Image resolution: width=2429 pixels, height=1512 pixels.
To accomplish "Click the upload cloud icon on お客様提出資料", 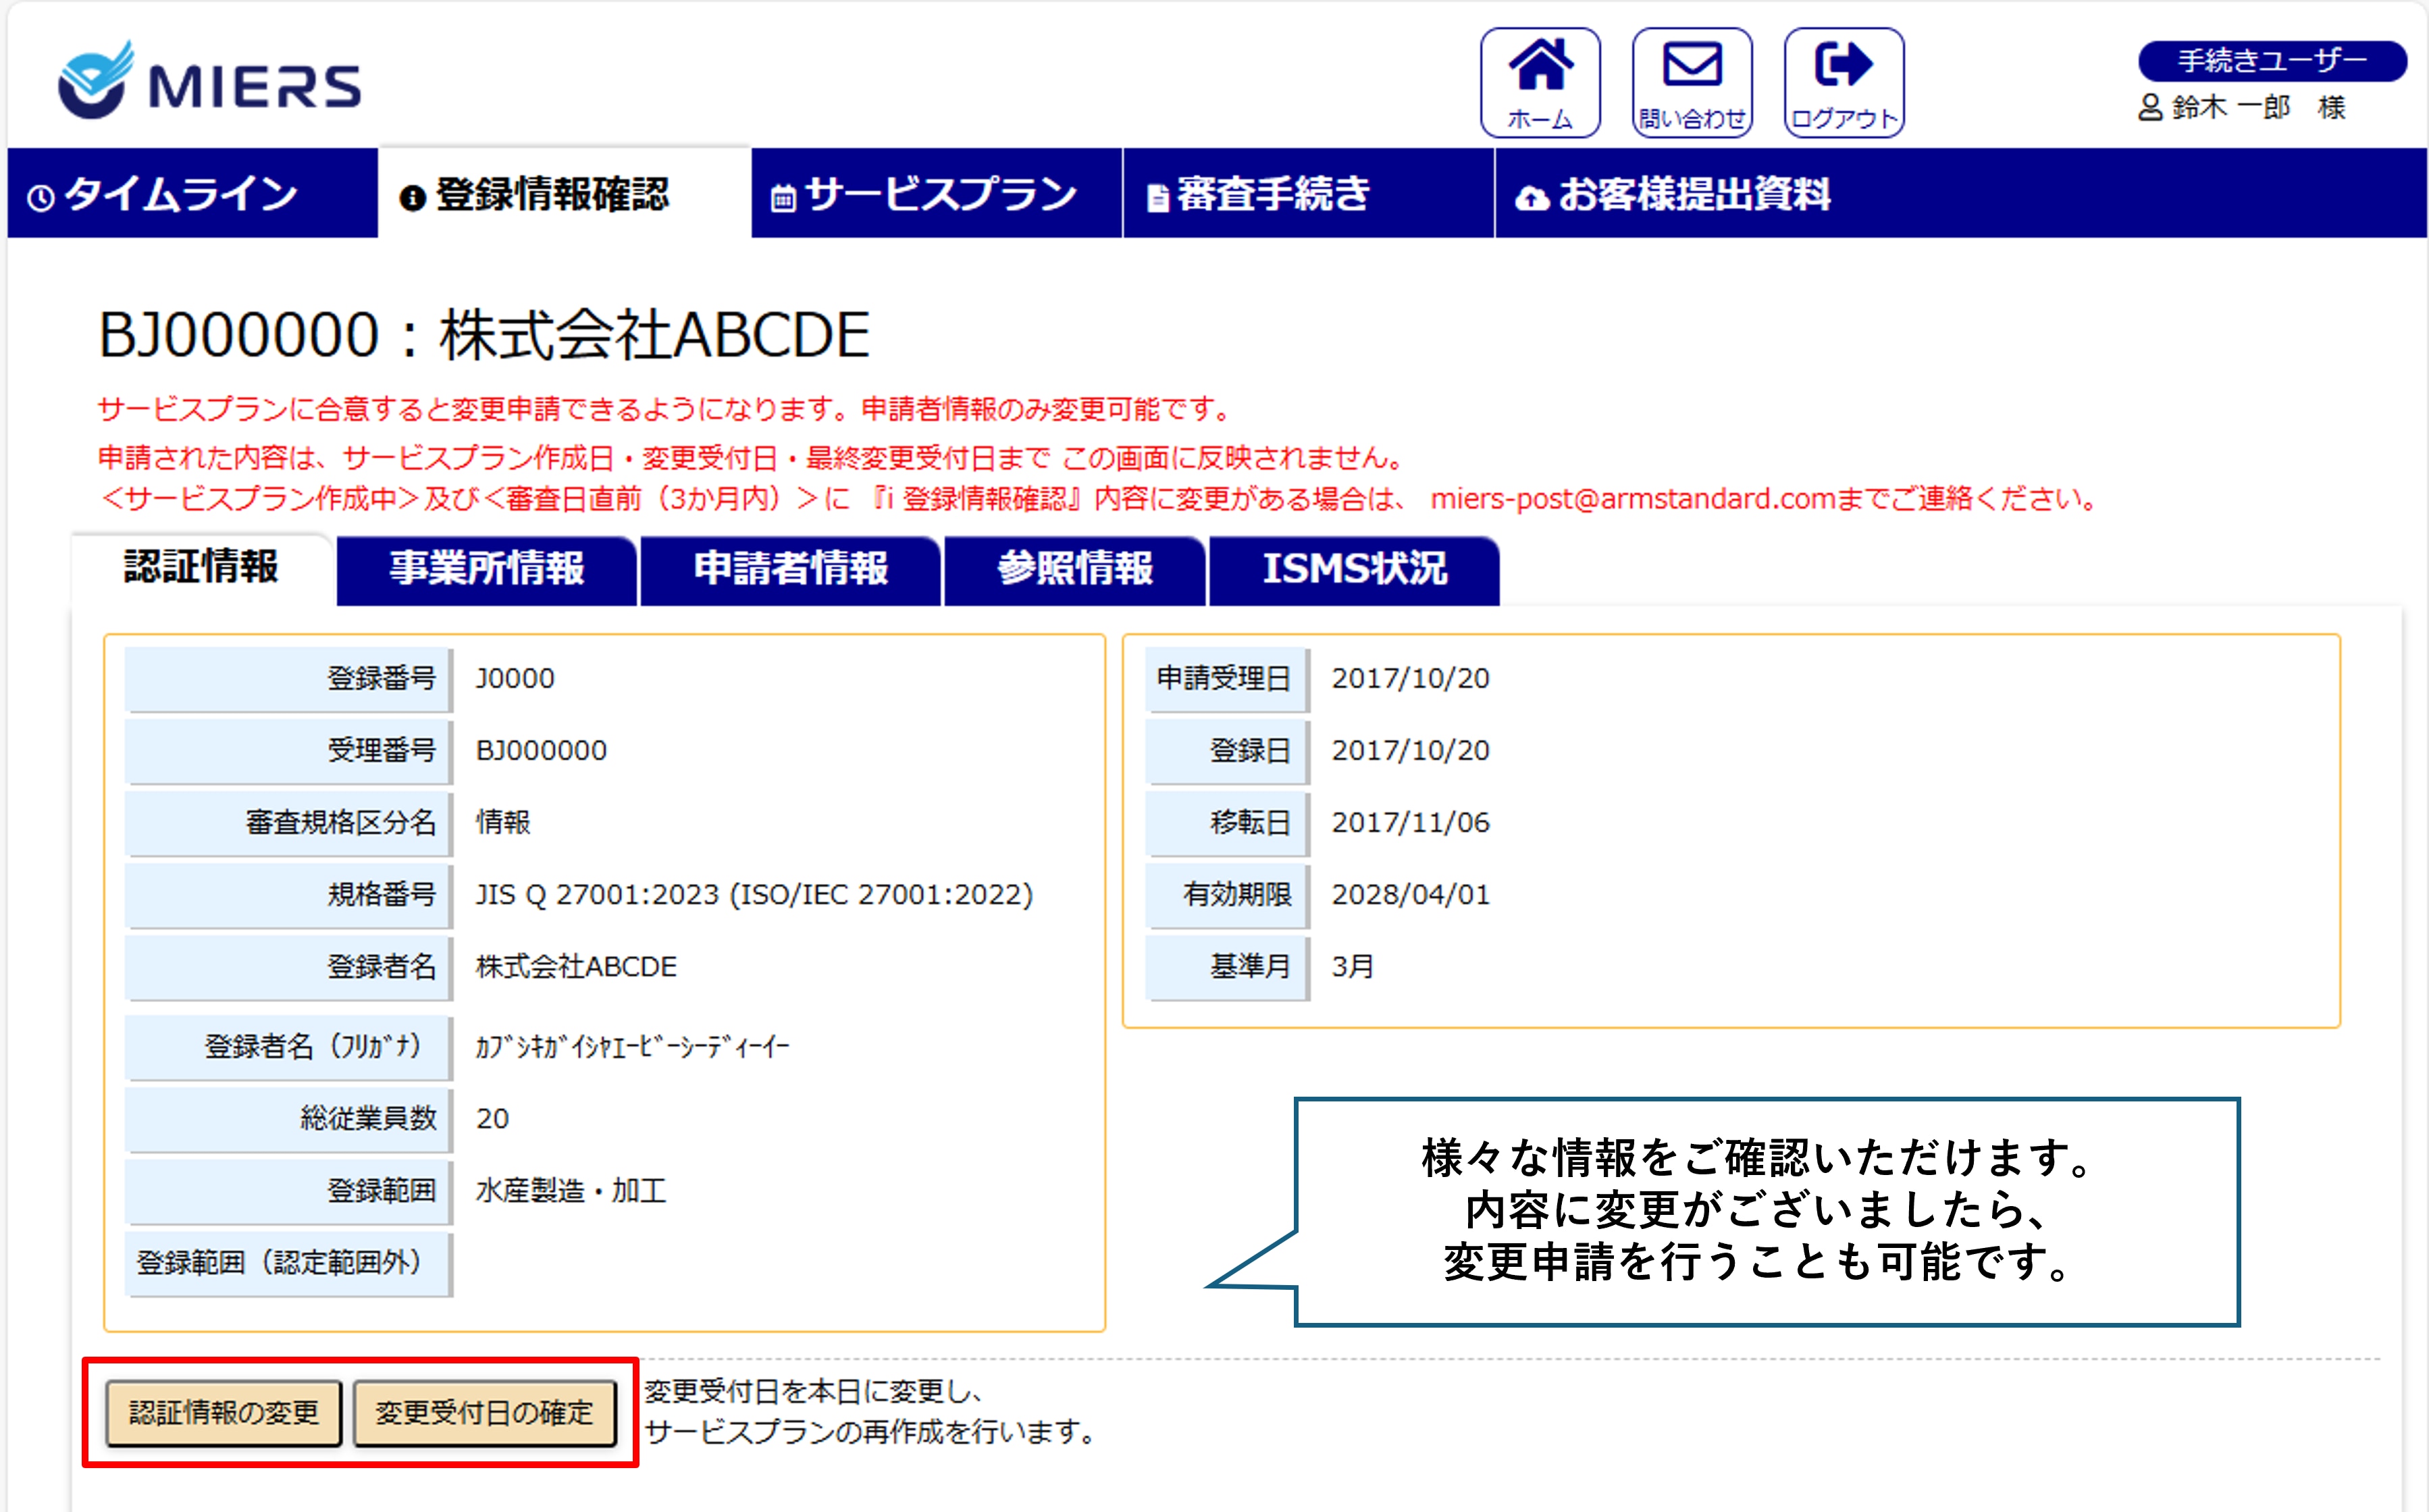I will pyautogui.click(x=1531, y=198).
